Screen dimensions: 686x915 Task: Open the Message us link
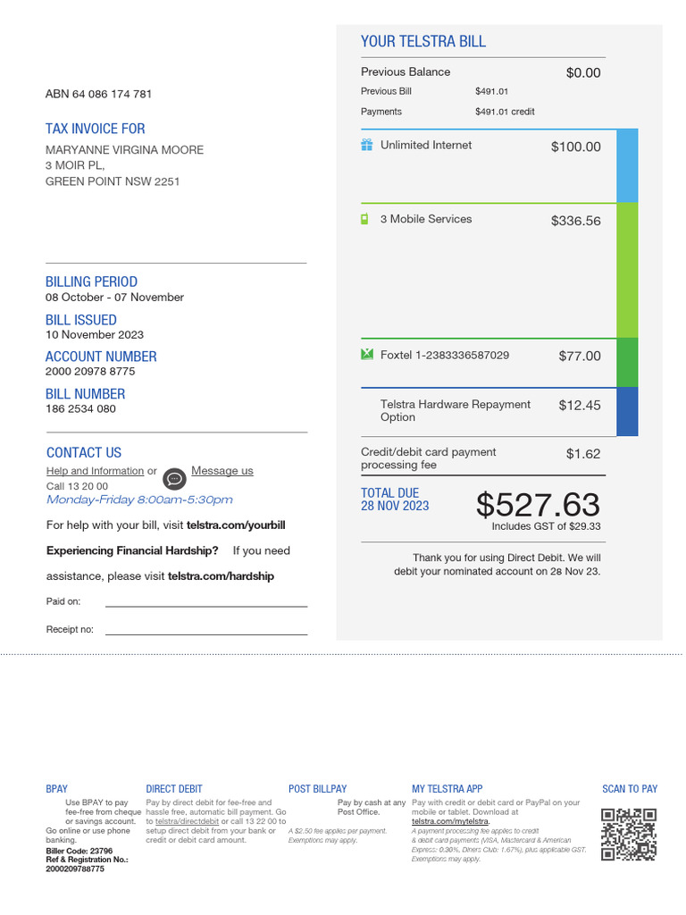(222, 471)
